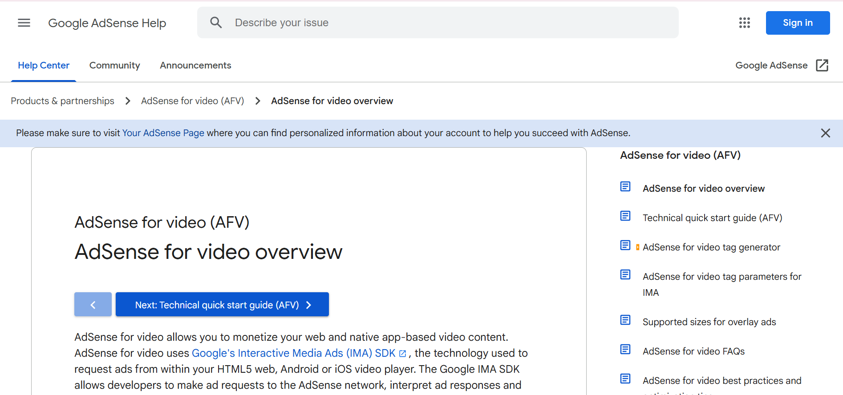Screen dimensions: 843x395
Task: Open sidebar AdSense for video FAQs
Action: [694, 351]
